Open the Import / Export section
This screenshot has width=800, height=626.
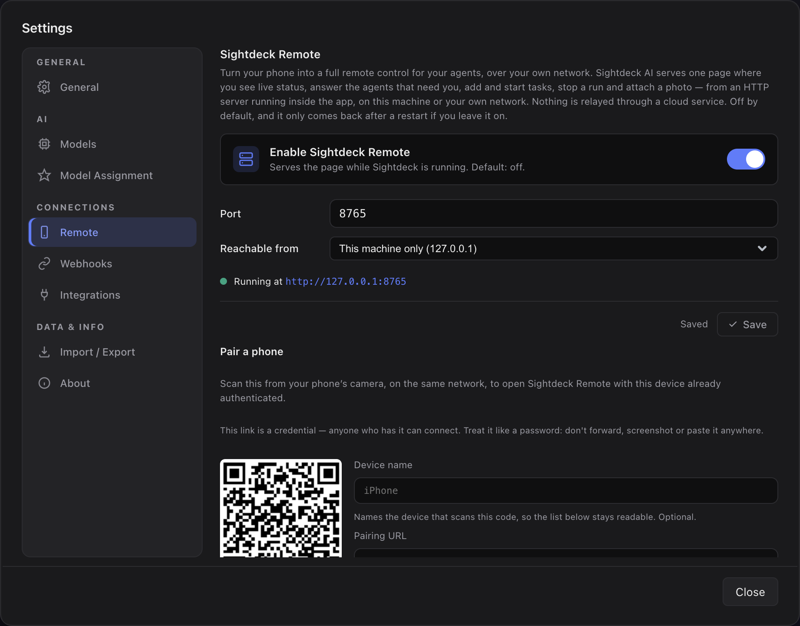113,352
